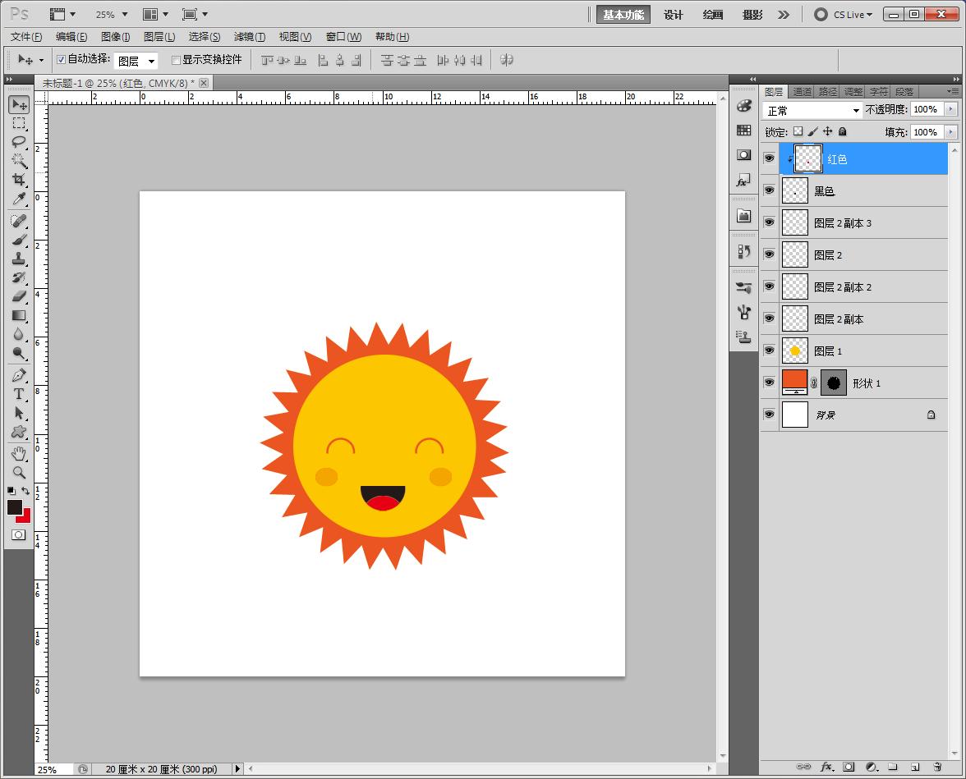Select the Eyedropper tool

point(19,199)
